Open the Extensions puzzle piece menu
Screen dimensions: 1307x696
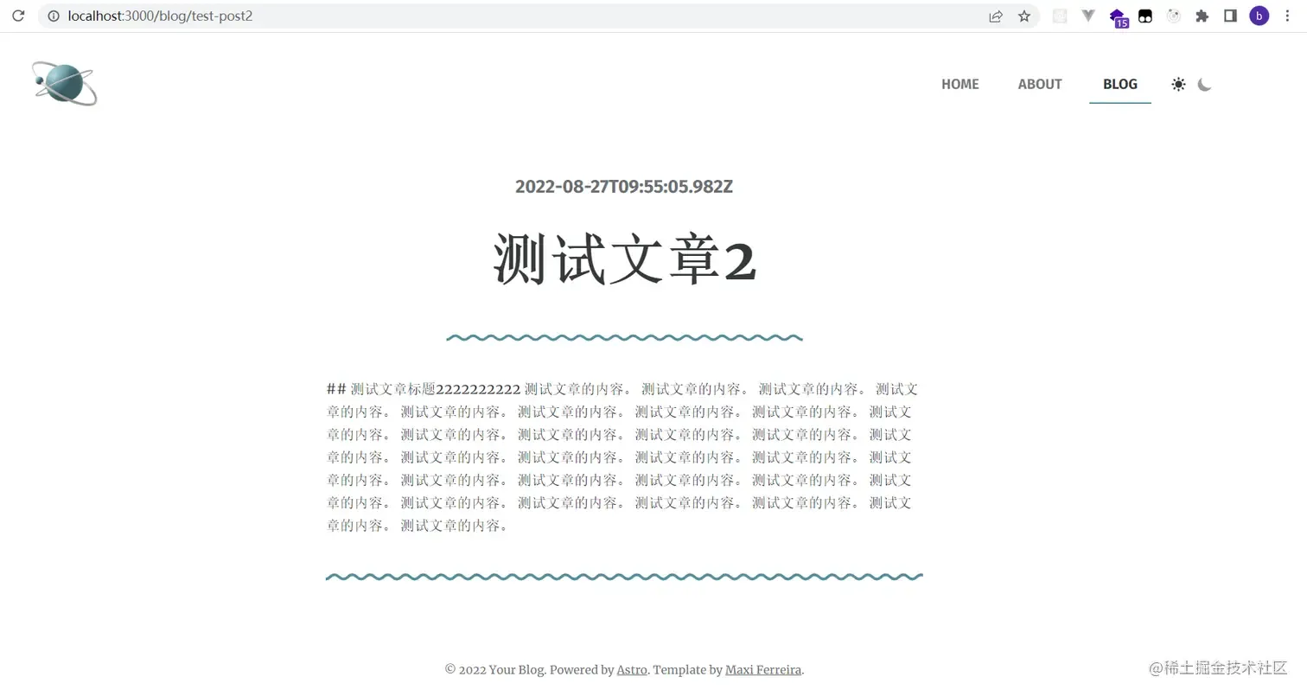1202,16
